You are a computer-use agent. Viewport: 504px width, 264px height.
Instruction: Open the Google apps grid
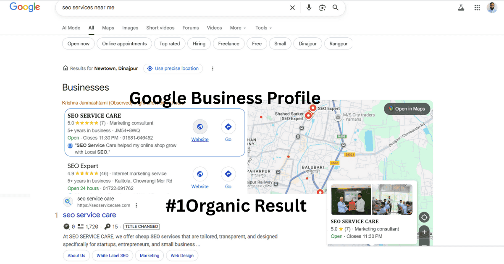coord(477,7)
